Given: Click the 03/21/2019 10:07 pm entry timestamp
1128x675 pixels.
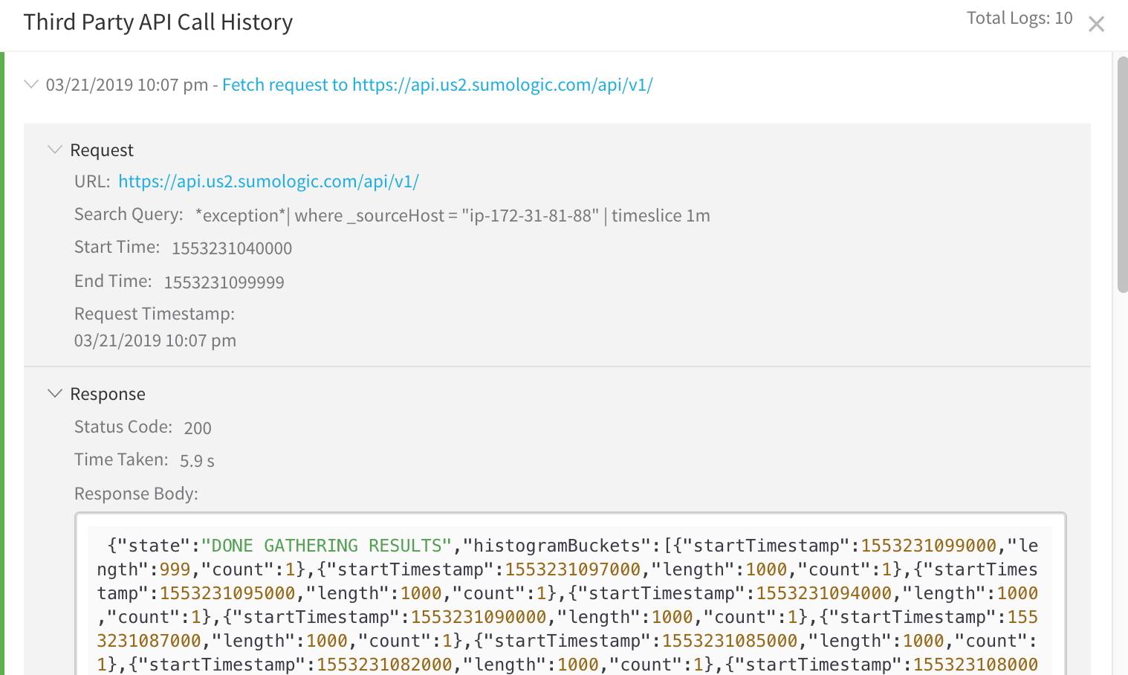Looking at the screenshot, I should pos(127,85).
